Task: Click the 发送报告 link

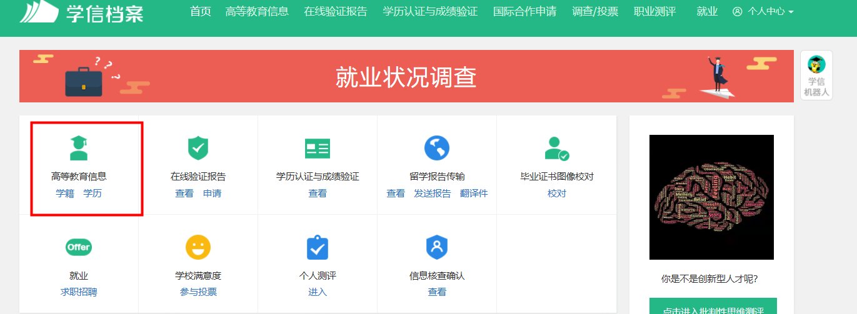Action: click(x=432, y=193)
